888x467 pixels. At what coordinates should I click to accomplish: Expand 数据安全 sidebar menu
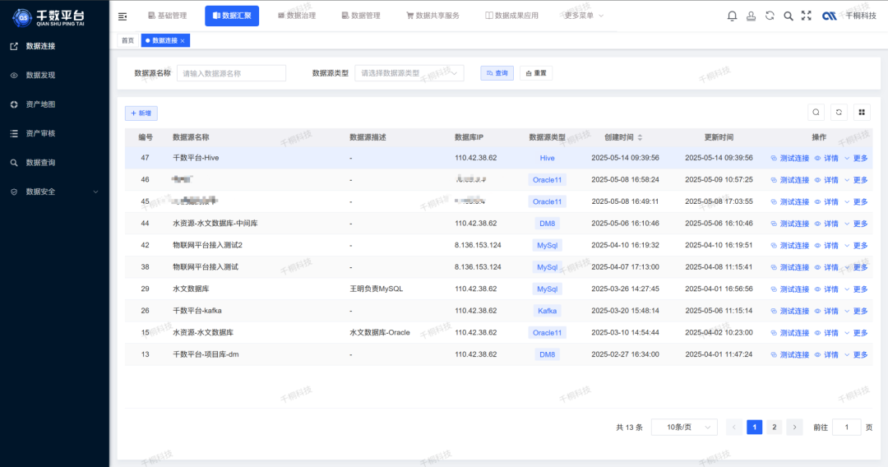click(54, 192)
